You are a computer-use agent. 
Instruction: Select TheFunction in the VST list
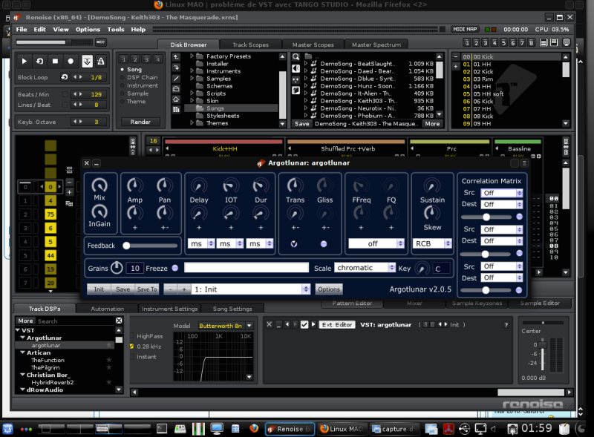(x=48, y=360)
